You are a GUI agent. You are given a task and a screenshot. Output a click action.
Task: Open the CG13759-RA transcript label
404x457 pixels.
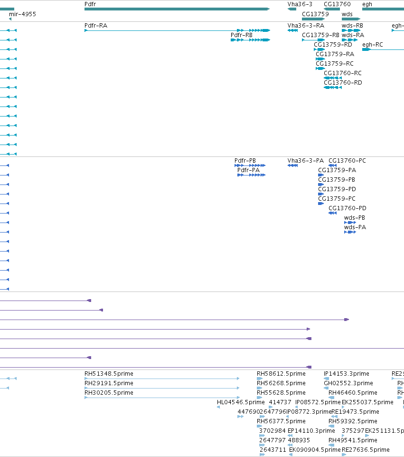pos(335,54)
